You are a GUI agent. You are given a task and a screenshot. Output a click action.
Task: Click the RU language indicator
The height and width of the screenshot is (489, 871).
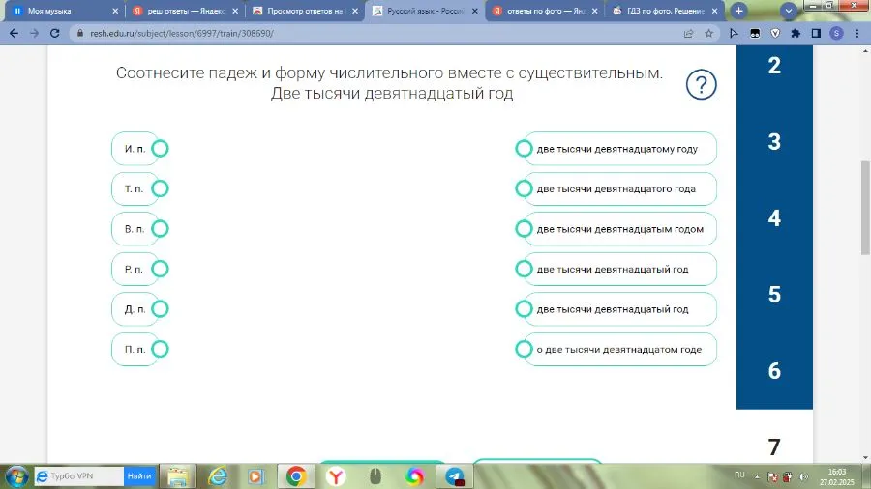pos(739,475)
